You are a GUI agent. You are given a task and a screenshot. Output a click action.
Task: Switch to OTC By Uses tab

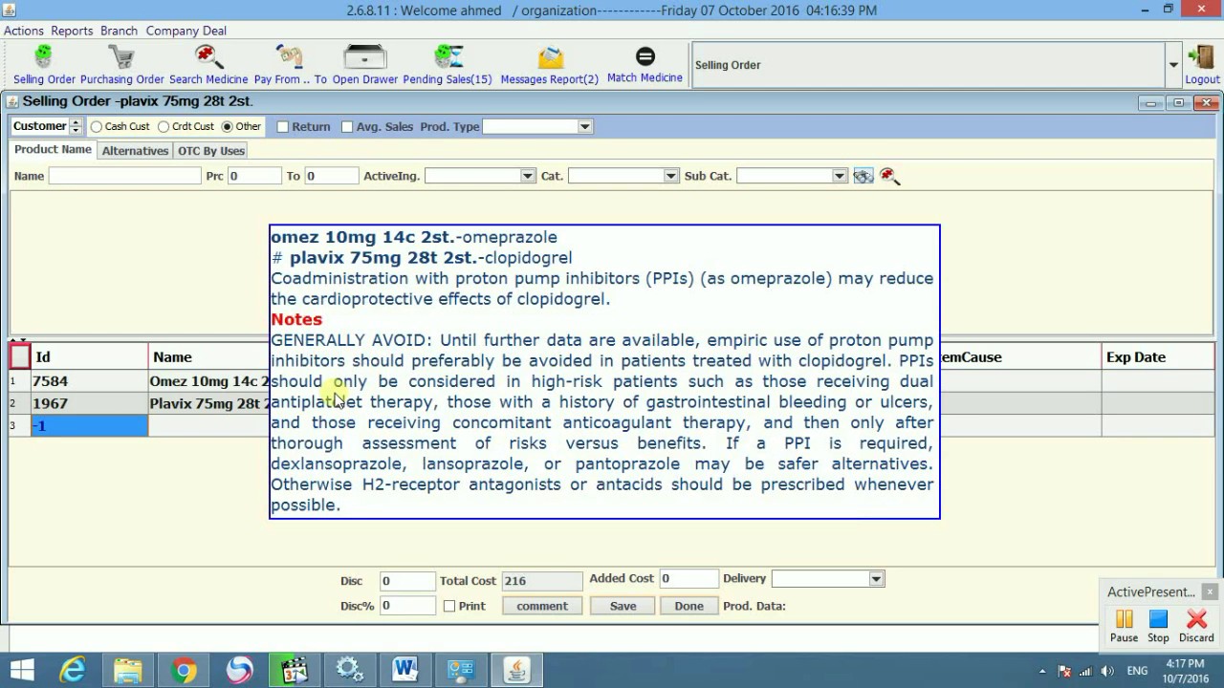coord(211,151)
